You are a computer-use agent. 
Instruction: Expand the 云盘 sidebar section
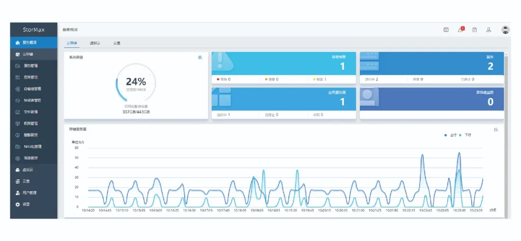click(26, 181)
